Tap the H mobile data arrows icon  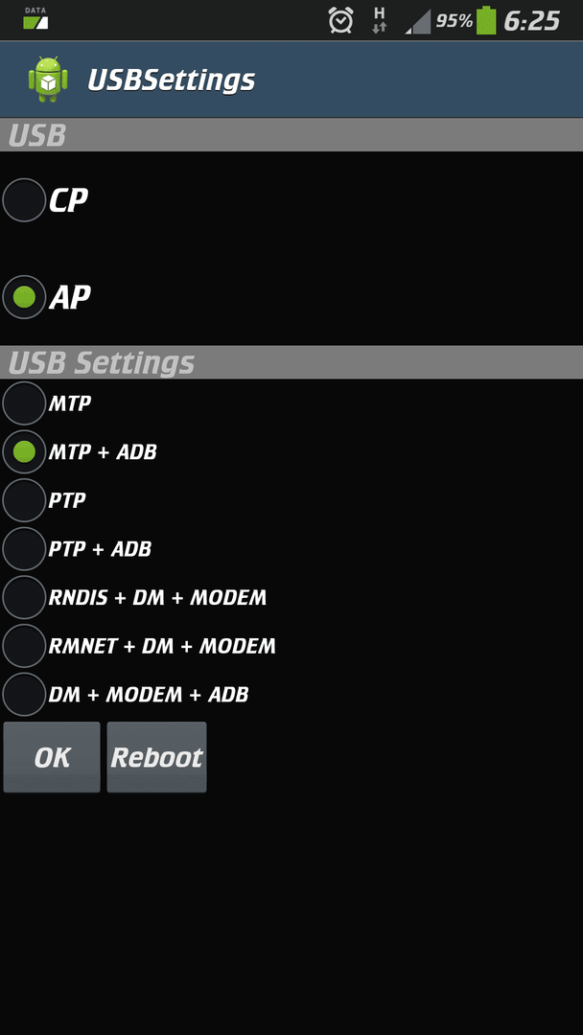pos(379,20)
